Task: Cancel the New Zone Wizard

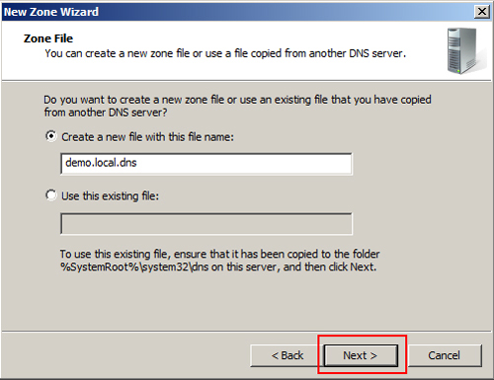Action: (x=445, y=355)
